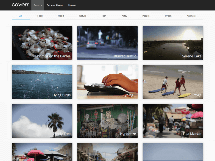Open Shrimps on the Barbie video
Viewport: 215px width, 161px height.
pos(42,43)
